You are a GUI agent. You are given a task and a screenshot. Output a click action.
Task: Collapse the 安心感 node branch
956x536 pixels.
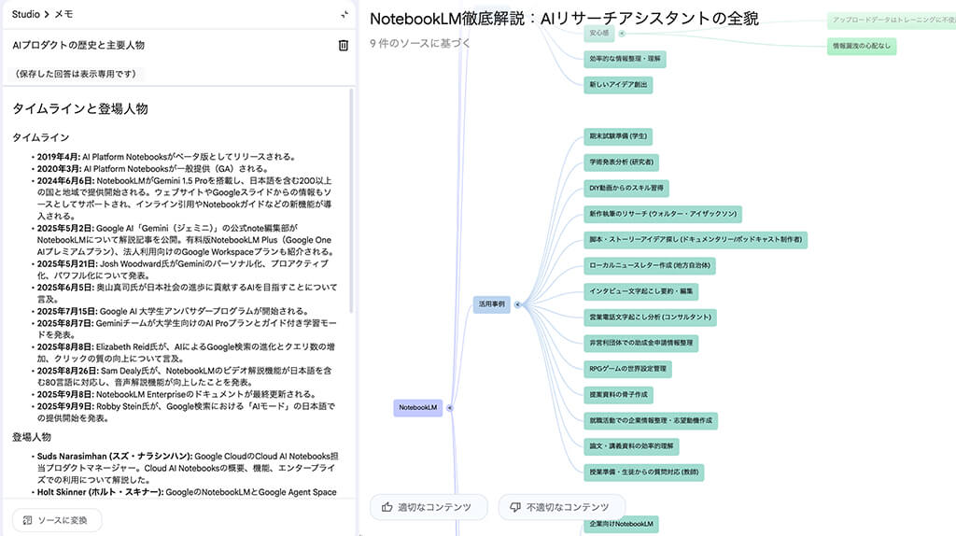coord(621,34)
